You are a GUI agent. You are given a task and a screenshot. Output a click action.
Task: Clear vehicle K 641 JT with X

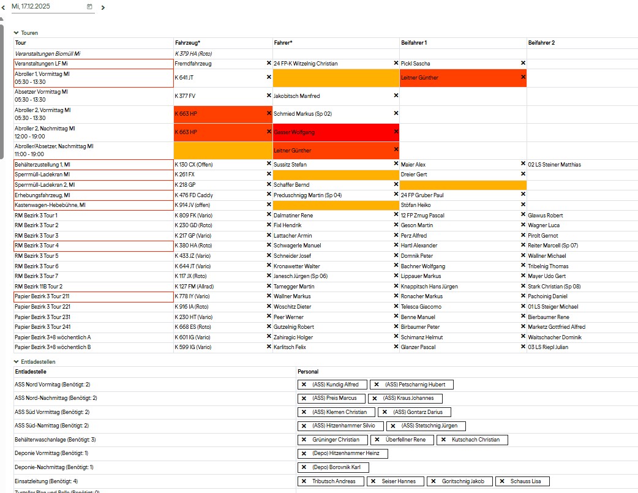coord(268,77)
